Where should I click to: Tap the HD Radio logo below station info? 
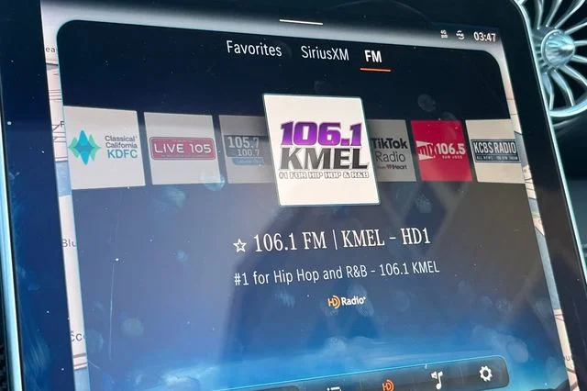(347, 301)
